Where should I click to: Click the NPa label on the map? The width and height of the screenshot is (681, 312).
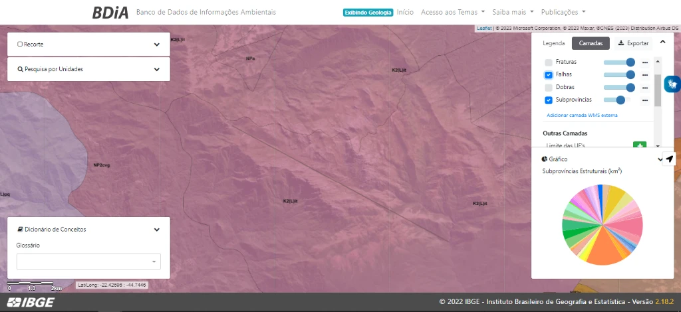tap(250, 58)
